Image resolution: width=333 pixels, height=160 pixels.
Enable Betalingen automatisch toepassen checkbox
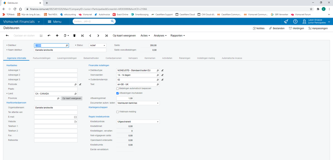click(117, 89)
